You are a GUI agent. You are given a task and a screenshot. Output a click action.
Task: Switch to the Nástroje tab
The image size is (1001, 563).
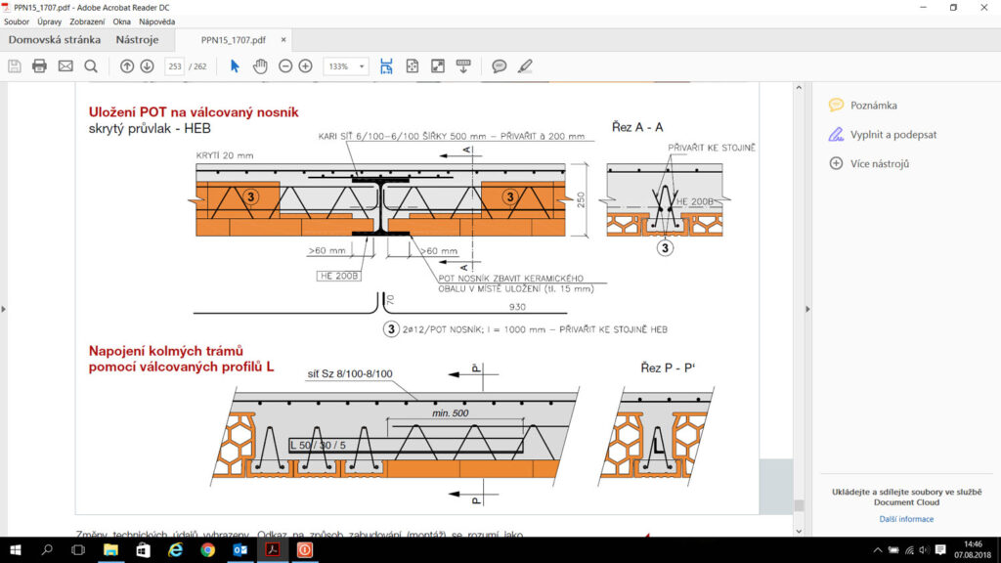(x=137, y=40)
